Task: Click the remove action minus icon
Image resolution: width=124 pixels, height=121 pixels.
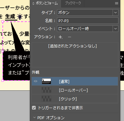Action: [70, 37]
